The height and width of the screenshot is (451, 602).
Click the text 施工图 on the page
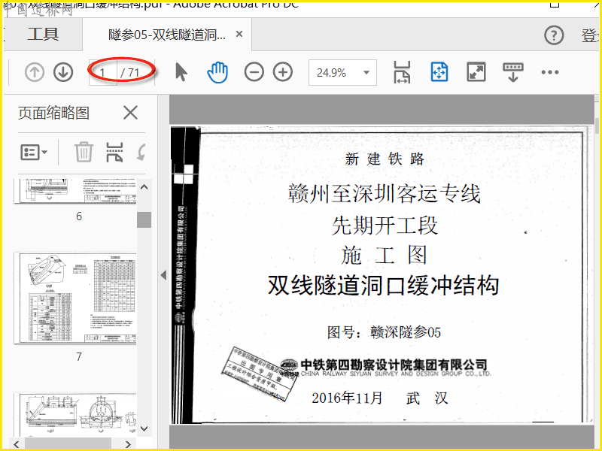(385, 256)
